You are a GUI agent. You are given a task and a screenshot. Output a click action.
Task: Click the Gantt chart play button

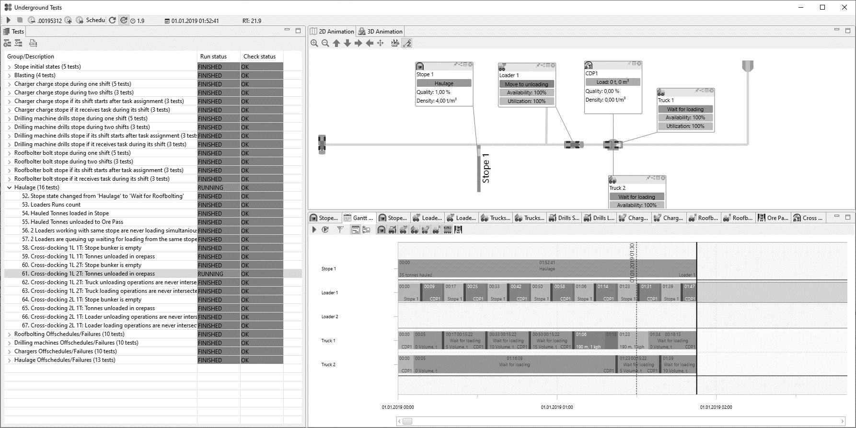314,230
